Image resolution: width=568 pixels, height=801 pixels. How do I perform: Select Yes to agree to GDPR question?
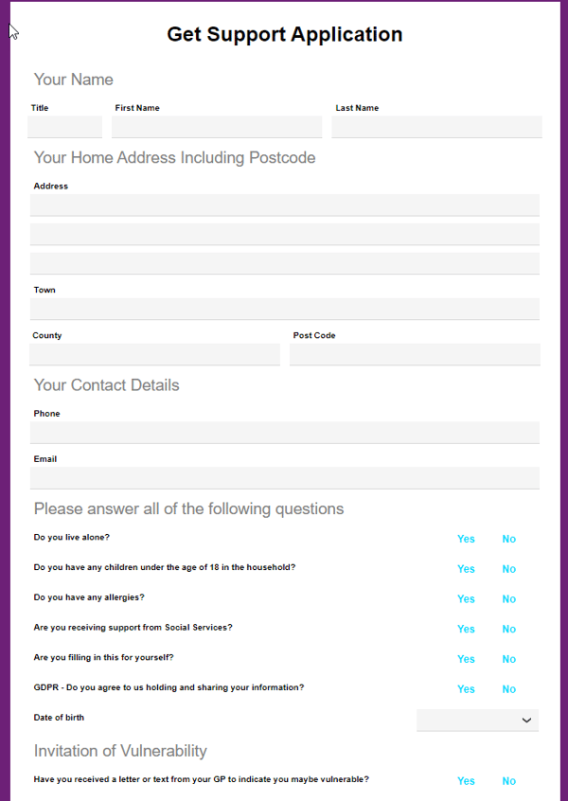(x=466, y=688)
